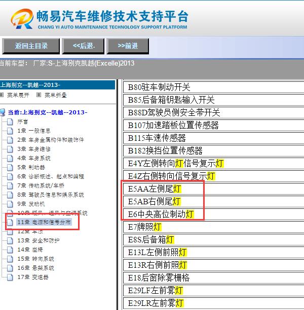Viewport: 304px width, 310px height.
Task: Select chapter 15章 转向系统
Action: [x=35, y=259]
